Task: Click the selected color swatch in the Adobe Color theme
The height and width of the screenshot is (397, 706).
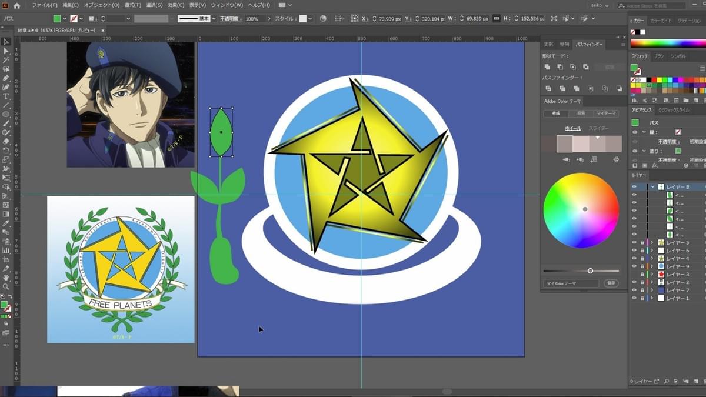Action: click(565, 144)
